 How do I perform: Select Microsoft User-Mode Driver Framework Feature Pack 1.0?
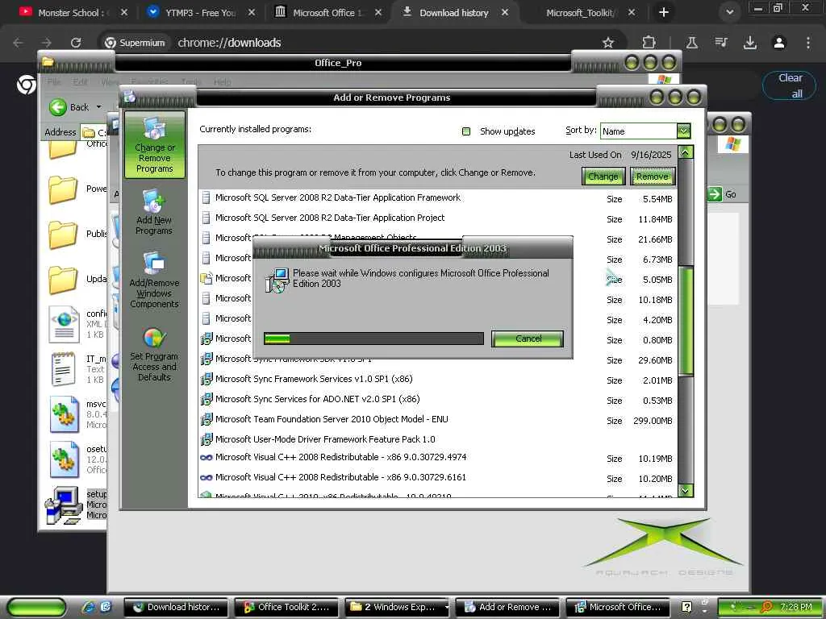437,439
